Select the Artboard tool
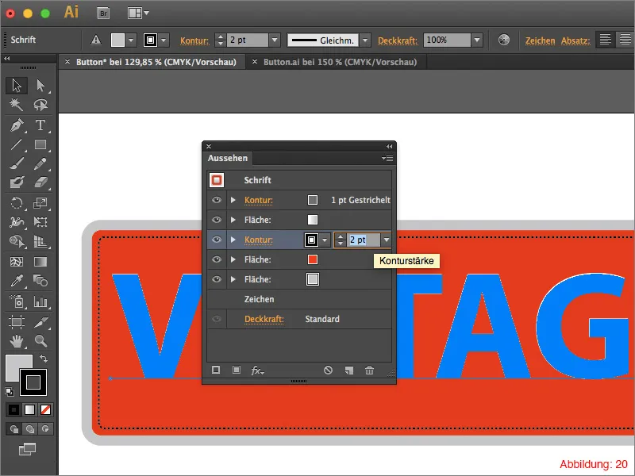This screenshot has height=476, width=635. tap(17, 322)
